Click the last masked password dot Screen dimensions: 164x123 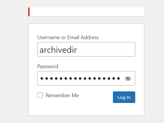pos(118,79)
